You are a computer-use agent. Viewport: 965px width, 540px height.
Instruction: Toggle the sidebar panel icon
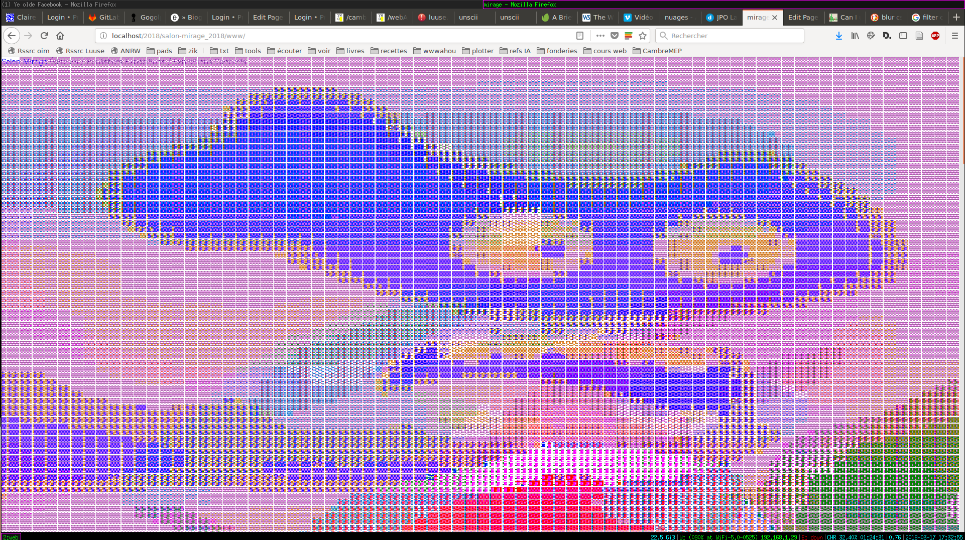(903, 36)
